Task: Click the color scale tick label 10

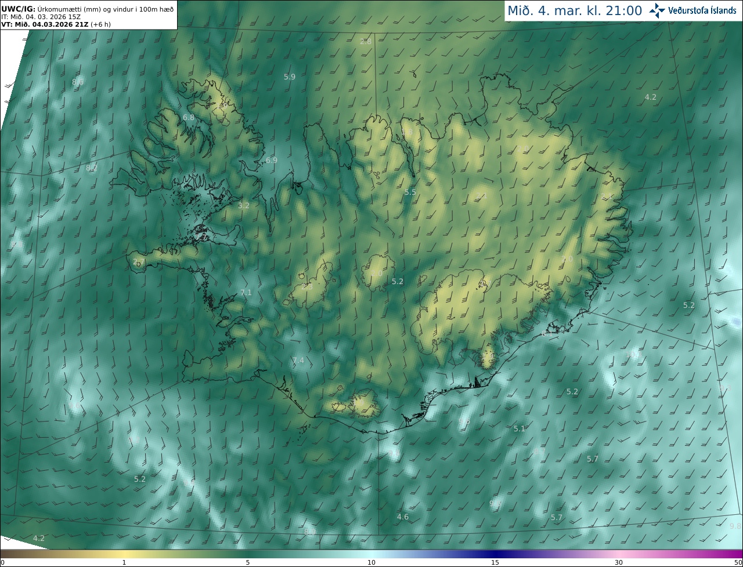Action: pos(371,562)
